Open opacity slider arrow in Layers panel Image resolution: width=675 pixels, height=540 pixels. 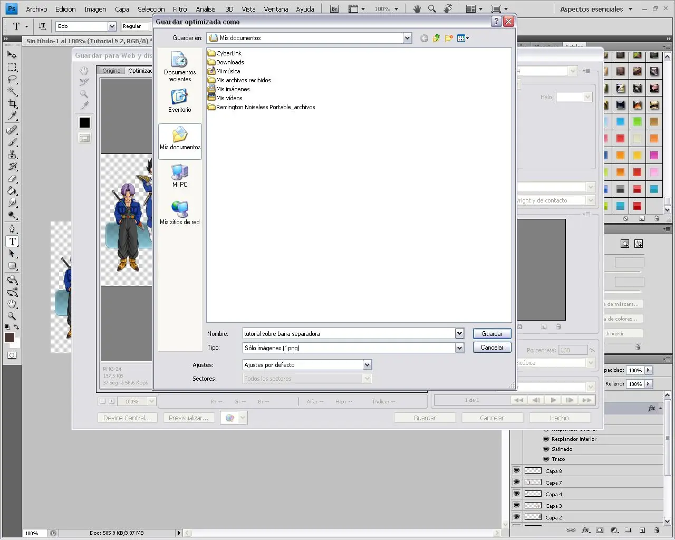pyautogui.click(x=649, y=370)
